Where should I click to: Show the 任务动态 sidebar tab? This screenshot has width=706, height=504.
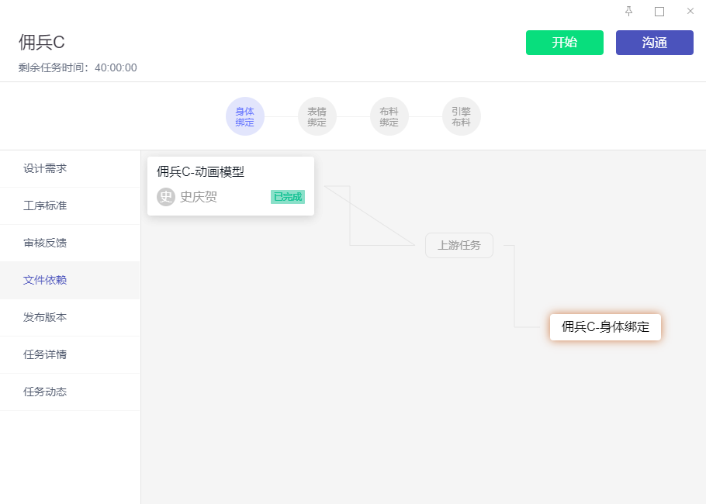click(x=45, y=392)
